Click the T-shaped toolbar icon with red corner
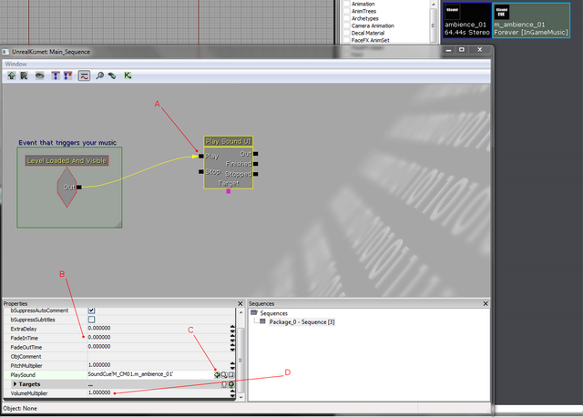 click(x=67, y=76)
